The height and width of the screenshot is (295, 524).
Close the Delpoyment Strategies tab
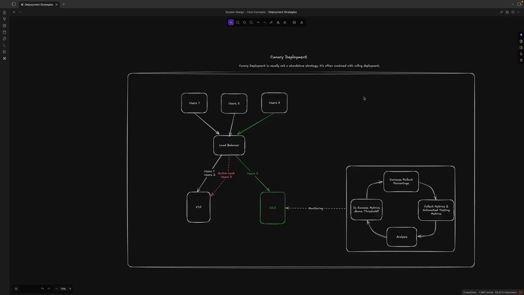[x=56, y=5]
